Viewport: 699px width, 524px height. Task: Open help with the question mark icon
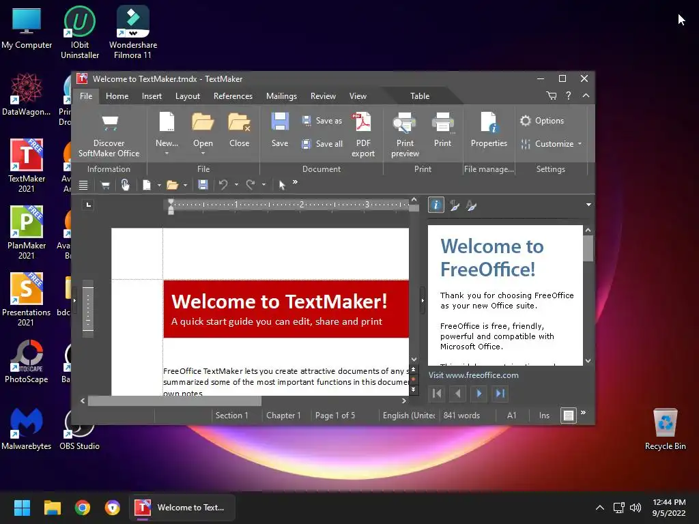pyautogui.click(x=569, y=96)
